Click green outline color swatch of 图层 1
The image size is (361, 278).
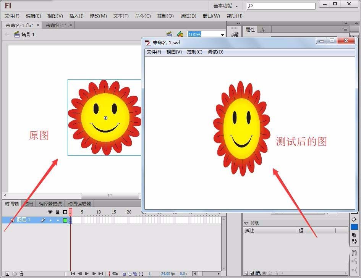[65, 220]
